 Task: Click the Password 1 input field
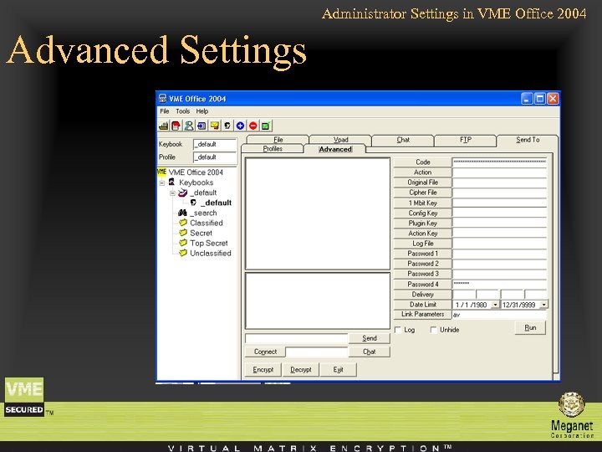(x=499, y=254)
